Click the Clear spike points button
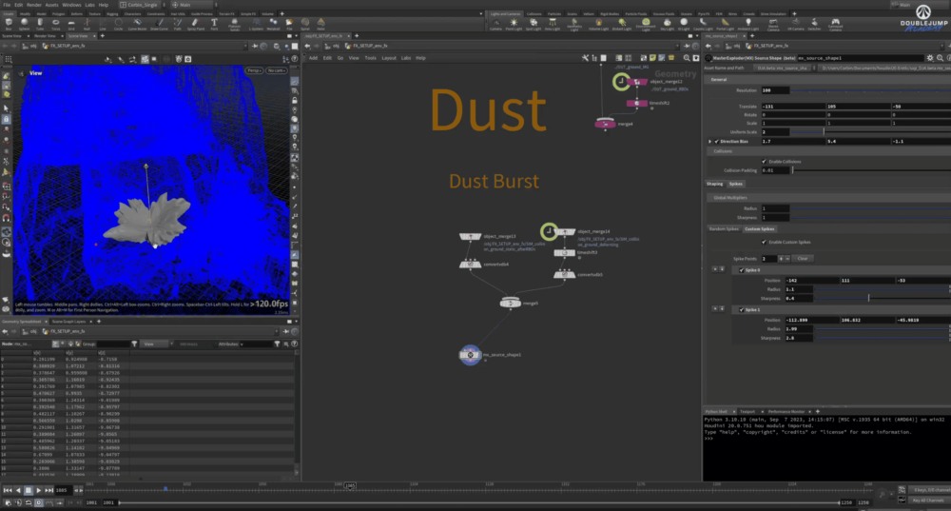 coord(803,259)
